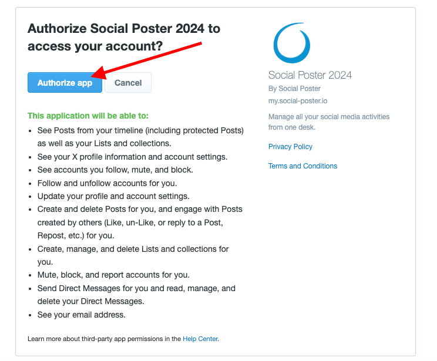
Task: Click the my.social-poster.io website text
Action: tap(298, 101)
